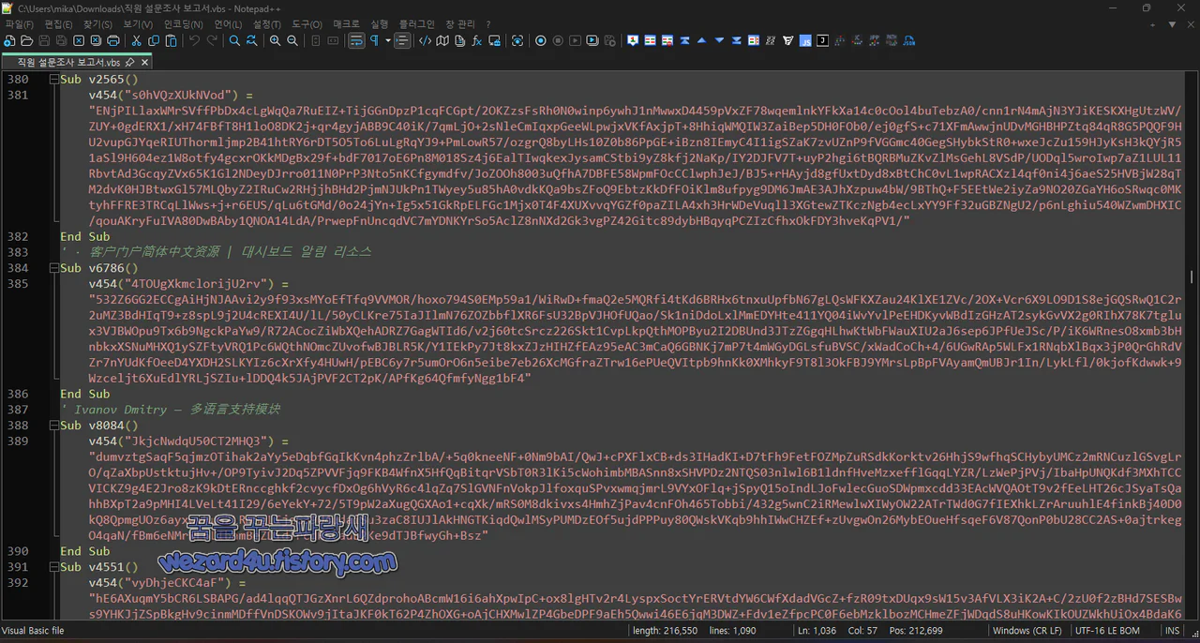
Task: Click the blue JSON plugin icon
Action: click(x=908, y=41)
